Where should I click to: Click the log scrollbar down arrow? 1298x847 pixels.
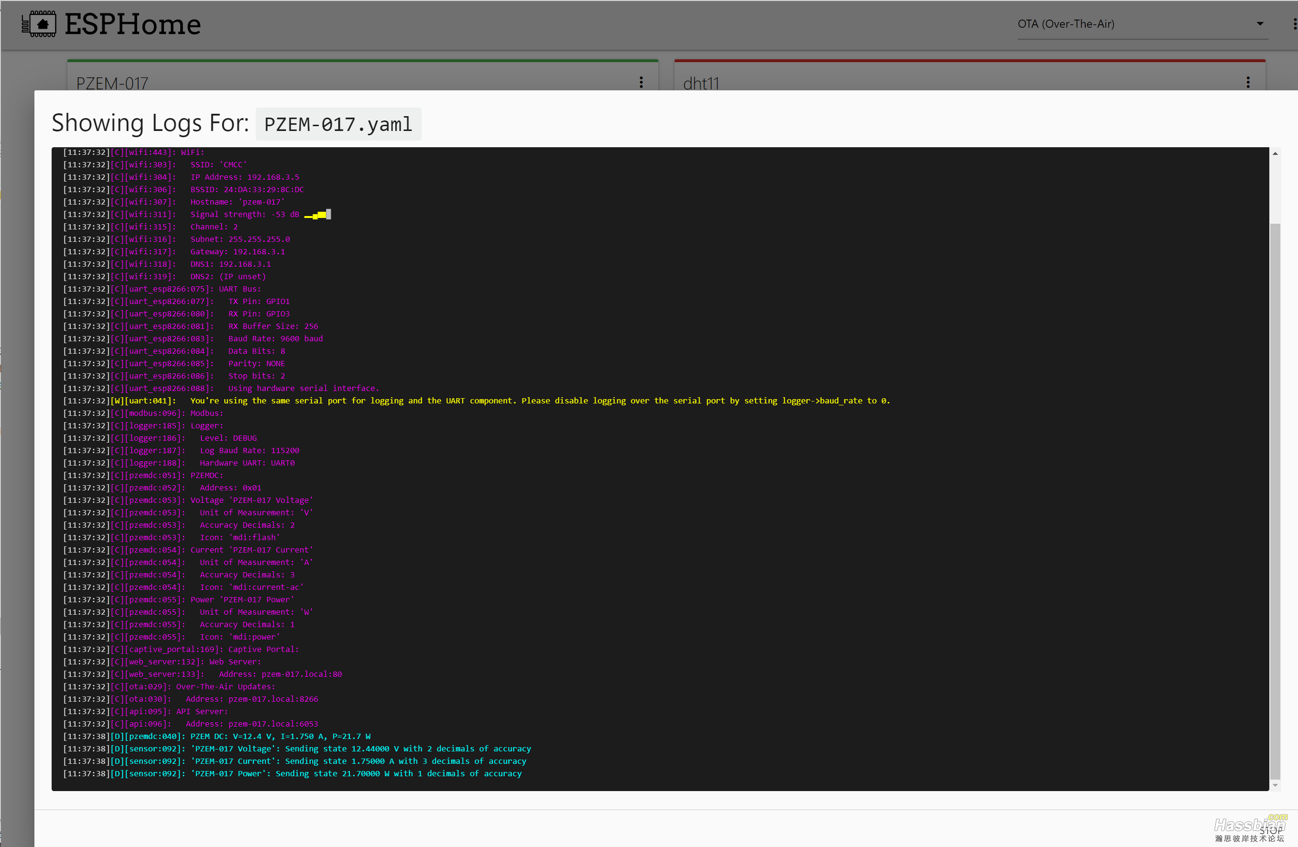[x=1275, y=785]
